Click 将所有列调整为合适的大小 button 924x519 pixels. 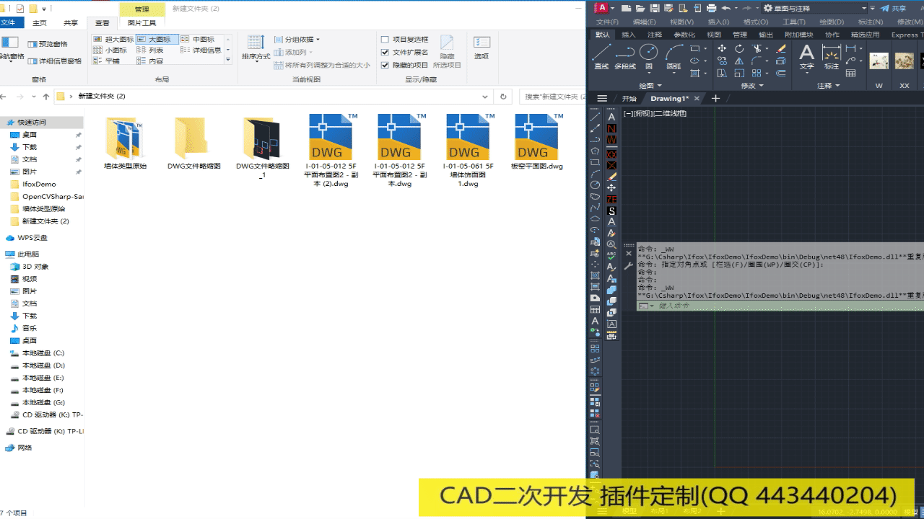[x=322, y=65]
